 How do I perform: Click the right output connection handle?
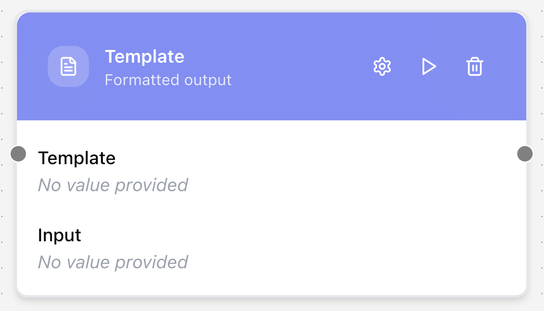[x=525, y=154]
